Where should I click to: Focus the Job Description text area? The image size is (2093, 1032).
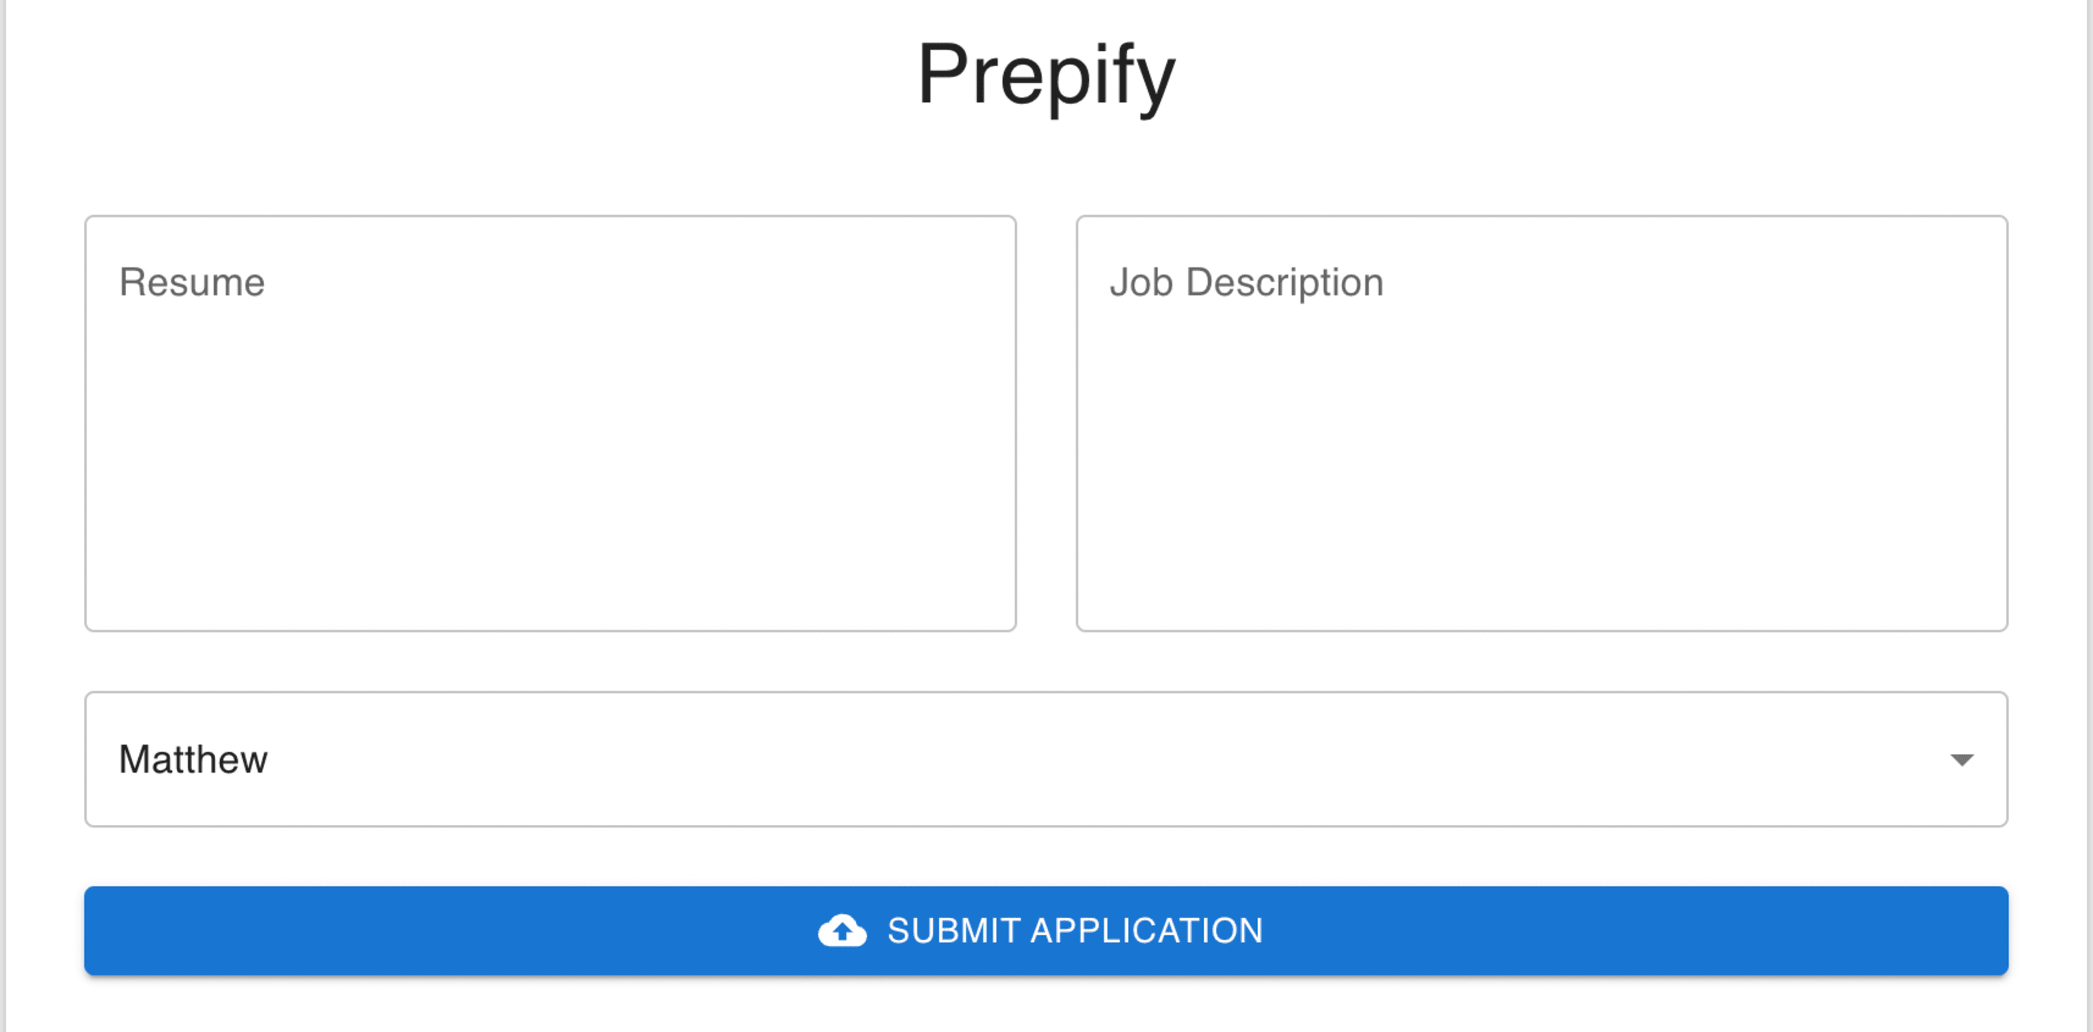coord(1542,423)
